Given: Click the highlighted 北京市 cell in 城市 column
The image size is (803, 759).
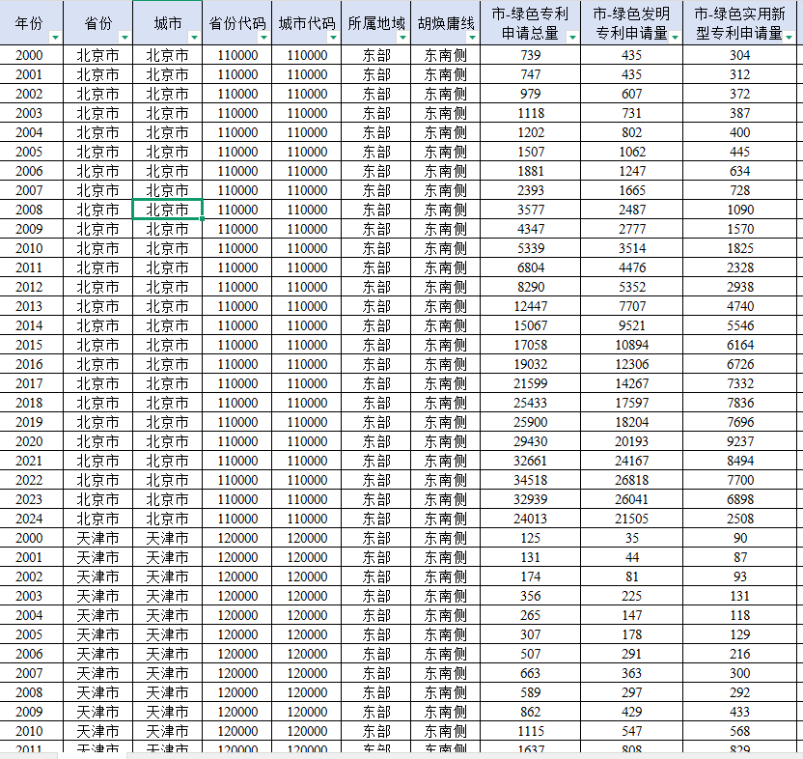Looking at the screenshot, I should click(x=167, y=210).
